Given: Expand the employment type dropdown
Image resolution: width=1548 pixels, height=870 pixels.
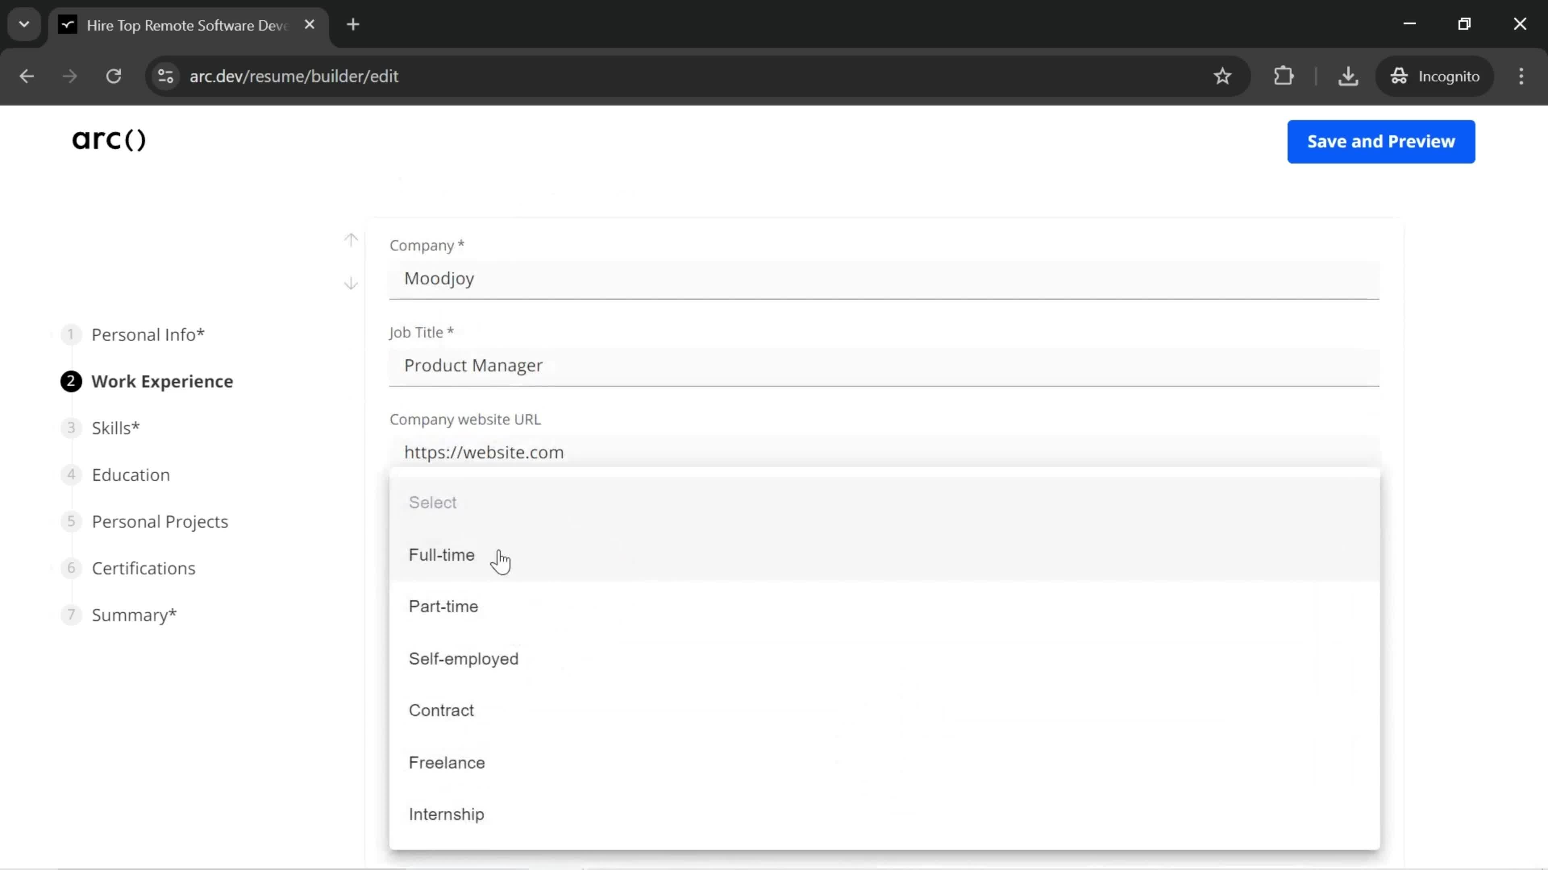Looking at the screenshot, I should 886,501.
